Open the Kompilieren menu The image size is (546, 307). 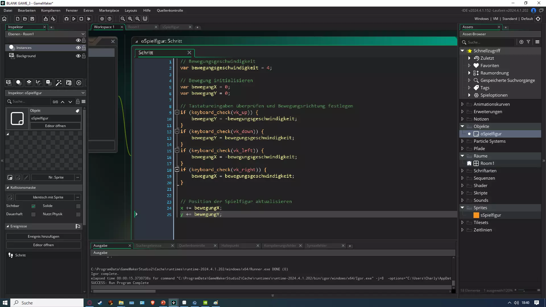tap(51, 11)
